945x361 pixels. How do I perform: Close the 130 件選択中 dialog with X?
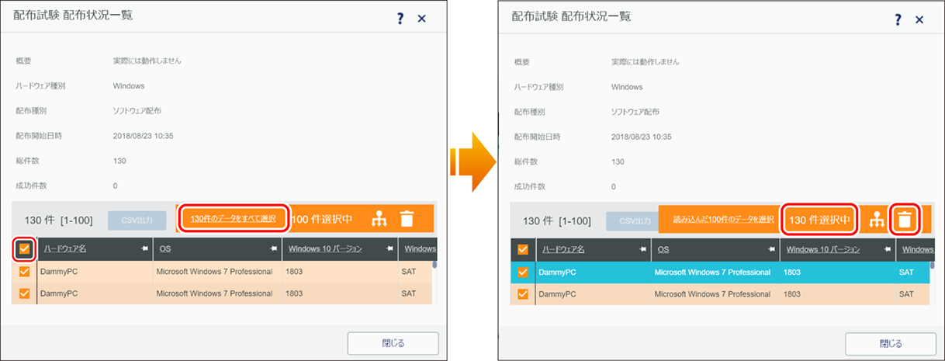click(920, 19)
